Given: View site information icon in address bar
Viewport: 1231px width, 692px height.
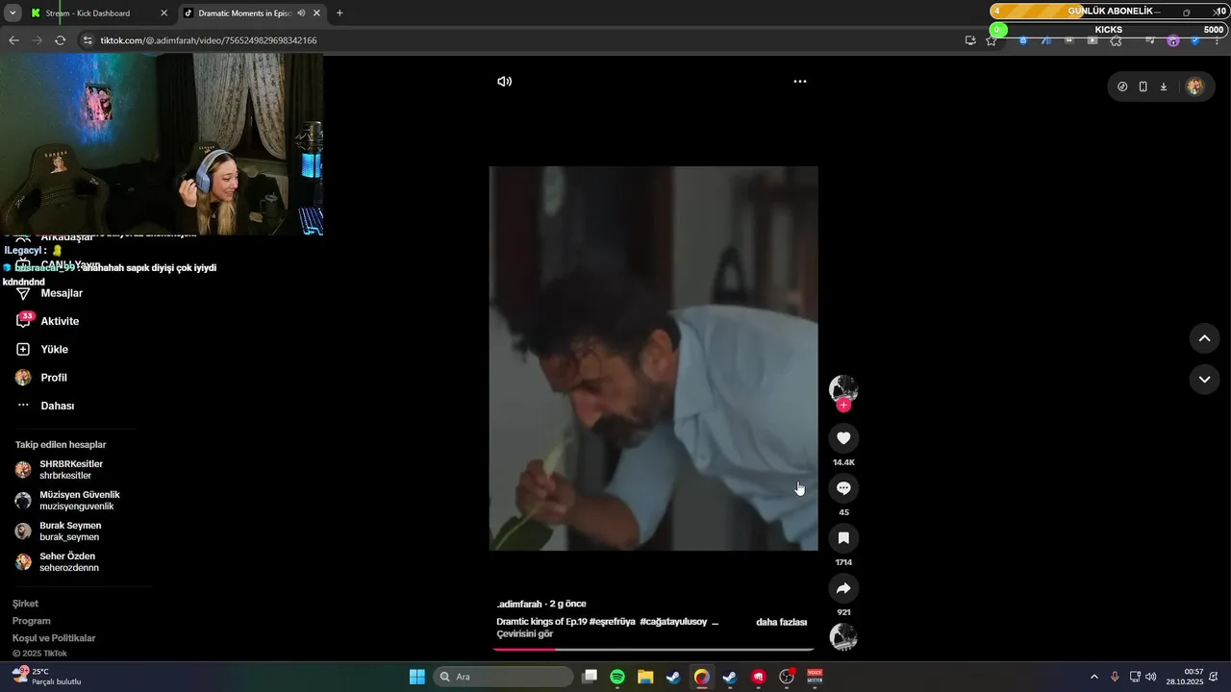Looking at the screenshot, I should (88, 40).
